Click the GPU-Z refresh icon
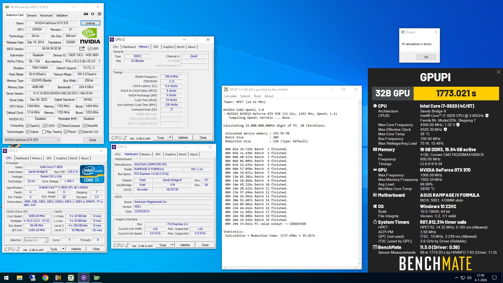The width and height of the screenshot is (503, 283). (92, 14)
